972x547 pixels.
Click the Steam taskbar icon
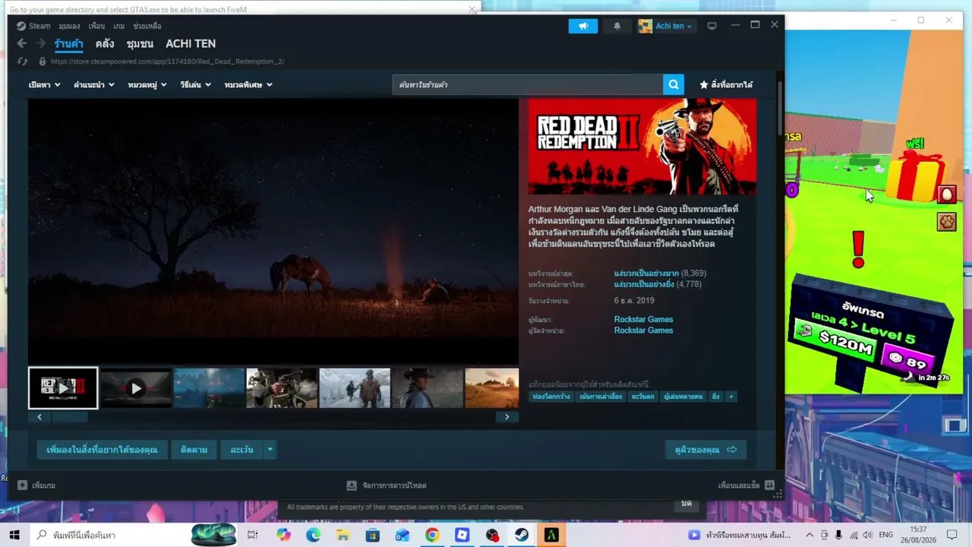tap(522, 535)
